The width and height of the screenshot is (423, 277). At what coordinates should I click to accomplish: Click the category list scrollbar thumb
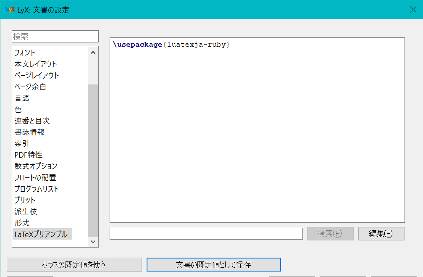93,161
